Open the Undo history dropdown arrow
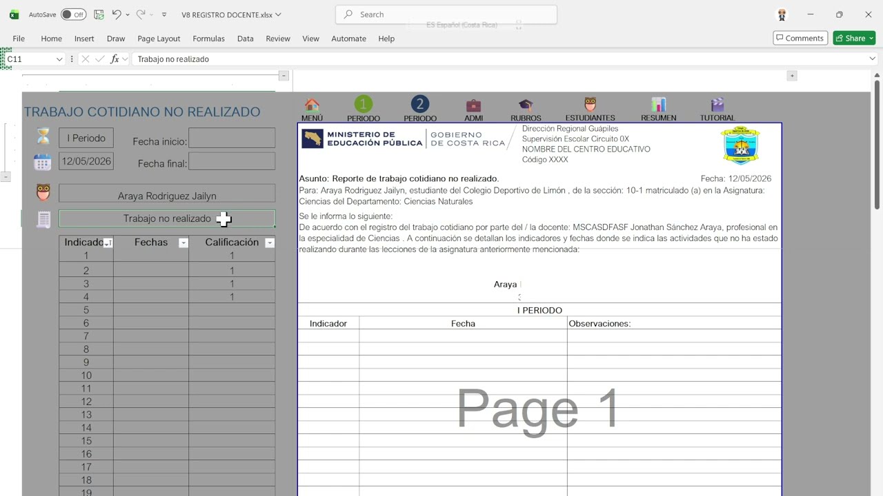 pos(128,14)
